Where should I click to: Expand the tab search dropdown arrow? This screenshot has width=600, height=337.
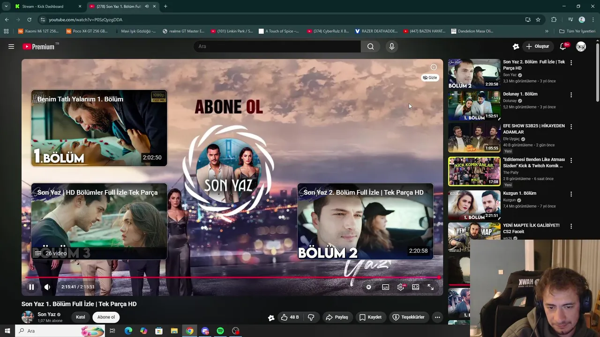6,7
